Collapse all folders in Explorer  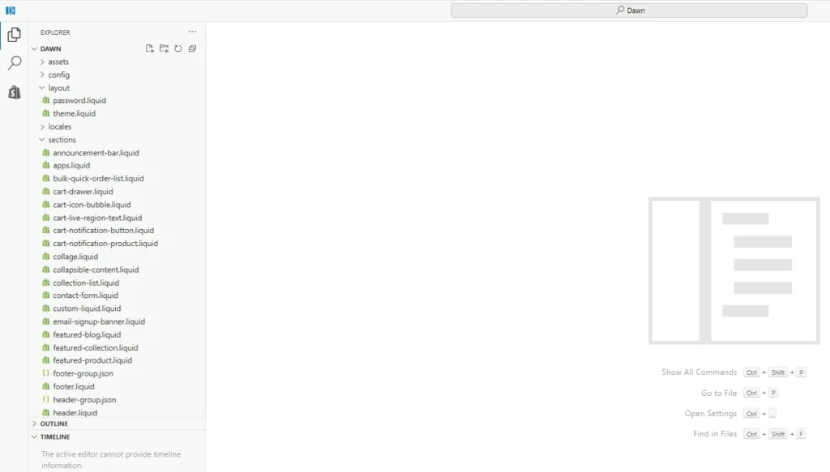[192, 49]
